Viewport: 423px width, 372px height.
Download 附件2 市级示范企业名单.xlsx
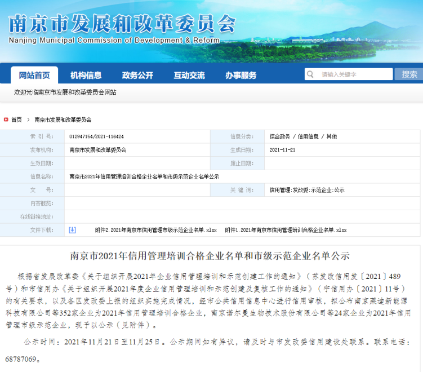[155, 230]
